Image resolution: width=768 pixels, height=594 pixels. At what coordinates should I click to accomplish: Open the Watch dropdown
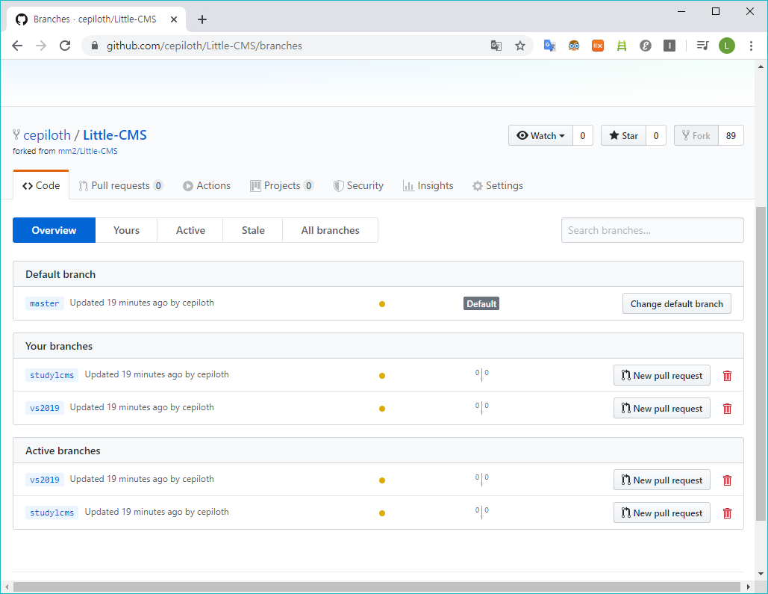540,136
